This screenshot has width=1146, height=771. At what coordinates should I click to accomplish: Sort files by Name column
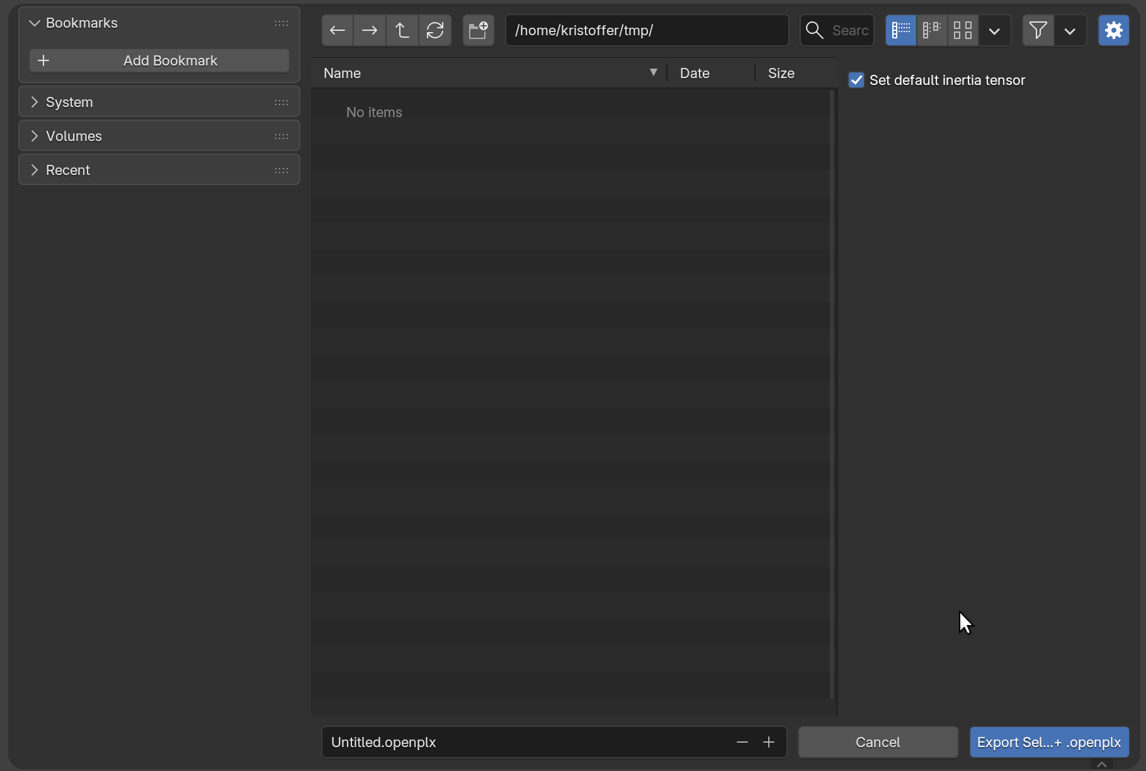(x=489, y=73)
